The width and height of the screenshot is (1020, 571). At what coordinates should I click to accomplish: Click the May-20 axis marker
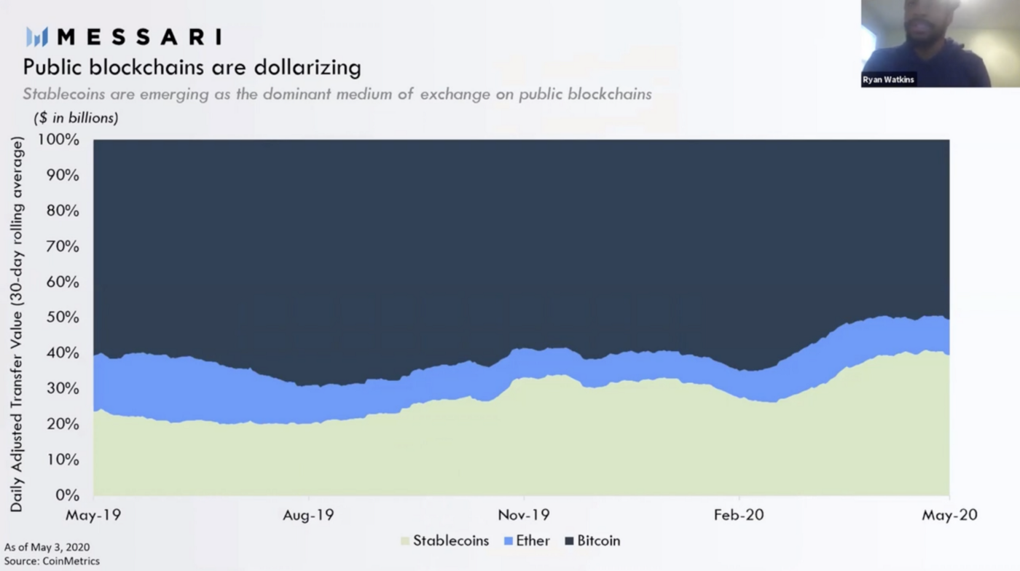(x=949, y=515)
